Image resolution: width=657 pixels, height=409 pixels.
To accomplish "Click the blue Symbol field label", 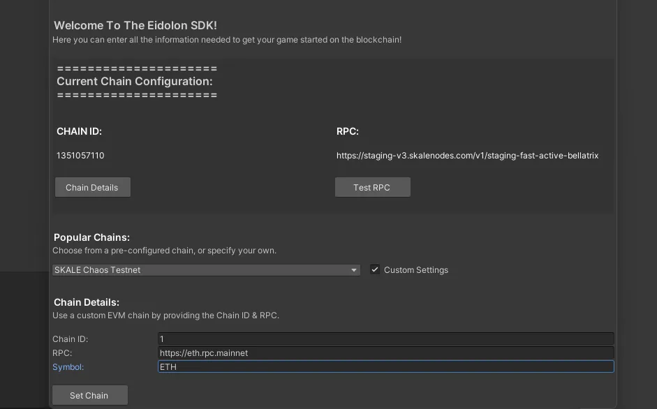I will [x=68, y=367].
